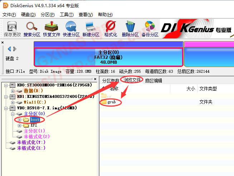Go to the next disk with right arrow
Screen dimensions: 234x176
[x=14, y=49]
